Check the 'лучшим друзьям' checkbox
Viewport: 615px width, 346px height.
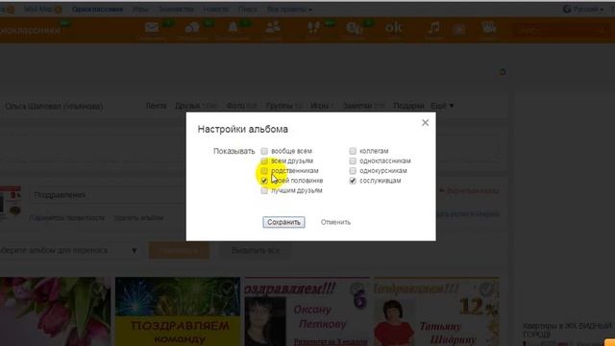click(264, 190)
